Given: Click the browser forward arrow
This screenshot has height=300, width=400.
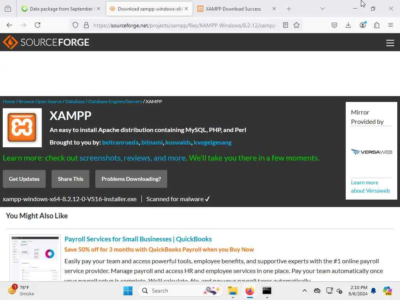Looking at the screenshot, I should pyautogui.click(x=23, y=25).
